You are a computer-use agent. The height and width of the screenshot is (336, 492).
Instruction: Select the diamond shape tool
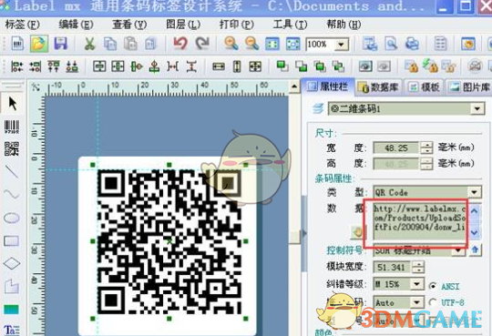pyautogui.click(x=12, y=263)
